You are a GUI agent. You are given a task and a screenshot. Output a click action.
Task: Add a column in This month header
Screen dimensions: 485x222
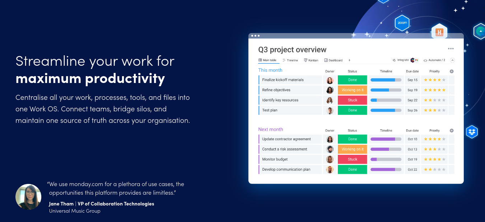[452, 71]
